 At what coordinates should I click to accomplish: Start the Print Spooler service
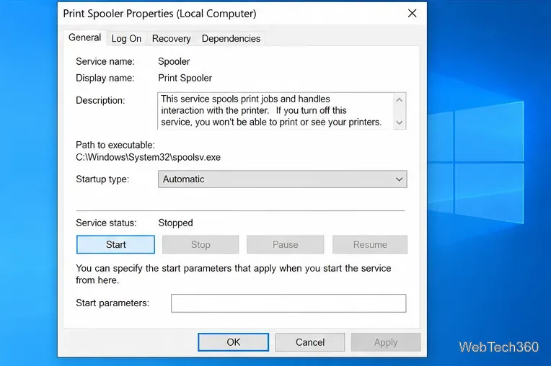[115, 244]
